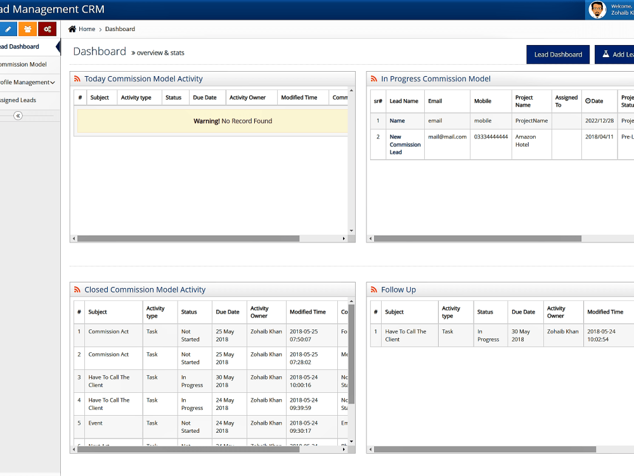Click Event subject in Closed Commission row 5
The width and height of the screenshot is (634, 476).
click(x=96, y=423)
